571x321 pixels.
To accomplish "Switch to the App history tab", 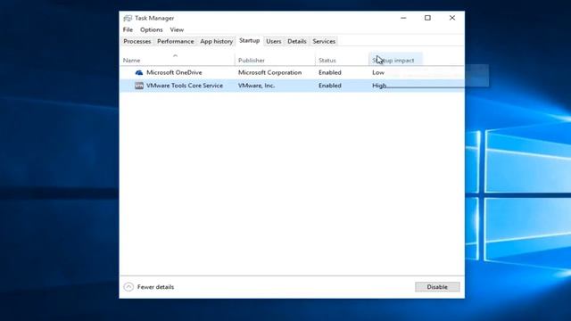I will tap(216, 42).
